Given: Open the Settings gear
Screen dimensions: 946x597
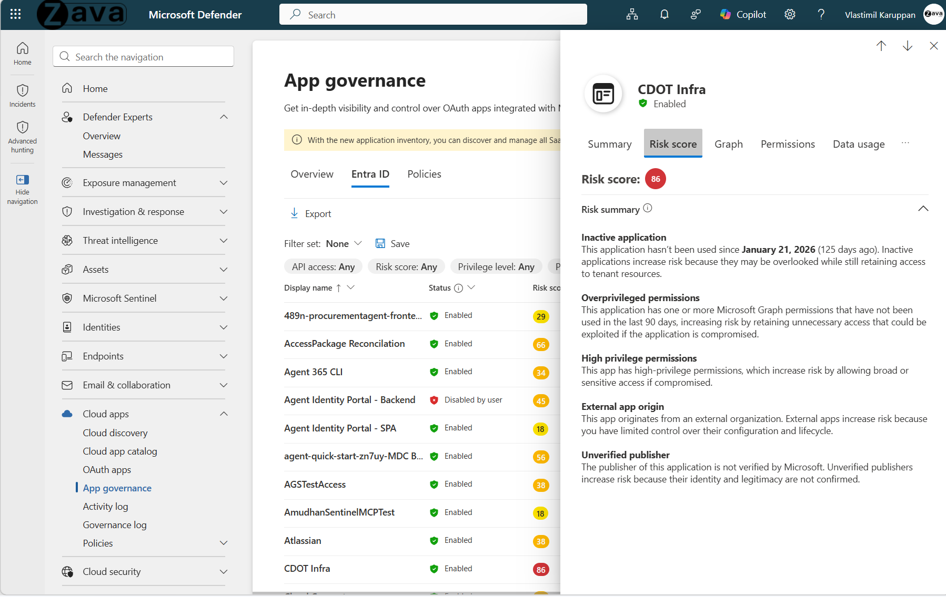Looking at the screenshot, I should (790, 15).
